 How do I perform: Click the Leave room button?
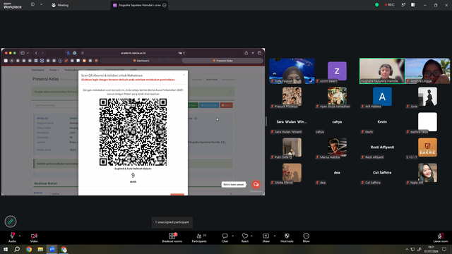tap(441, 238)
